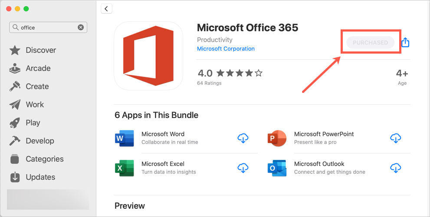Click the Create paintbrush icon
This screenshot has width=430, height=217.
[x=15, y=86]
